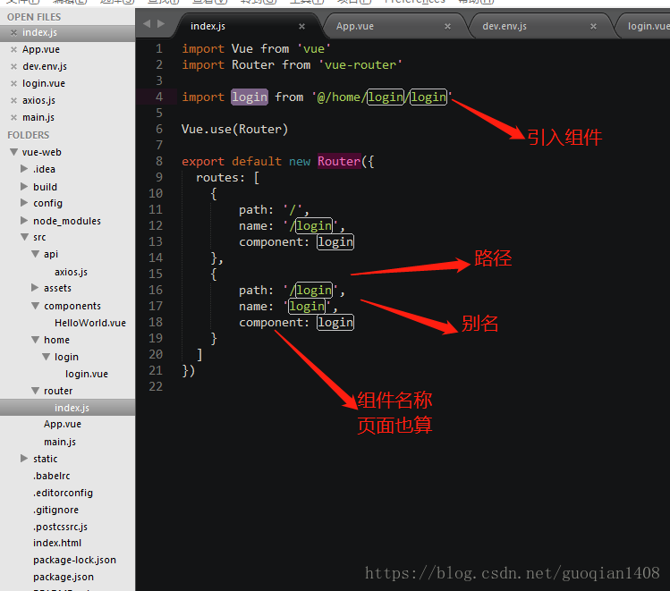This screenshot has height=591, width=670.
Task: Expand the .idea folder
Action: pos(24,169)
